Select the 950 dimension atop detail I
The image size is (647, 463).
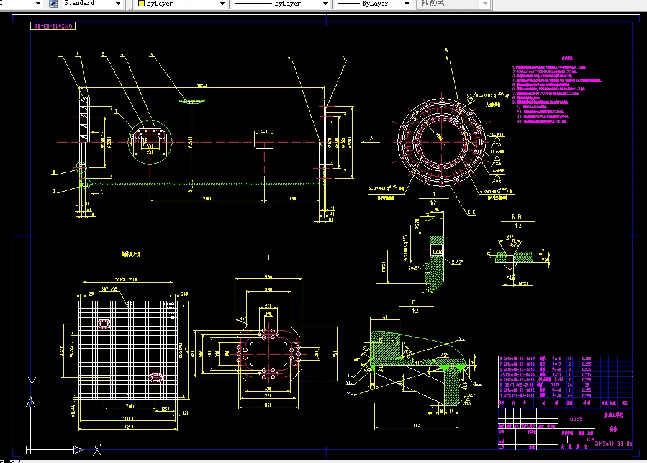coord(268,277)
